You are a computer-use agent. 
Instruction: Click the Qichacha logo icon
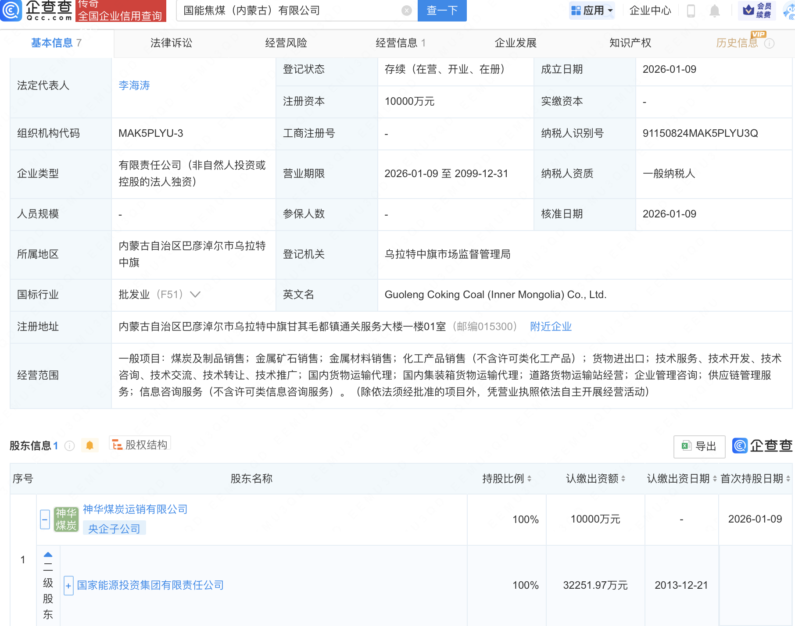click(11, 10)
